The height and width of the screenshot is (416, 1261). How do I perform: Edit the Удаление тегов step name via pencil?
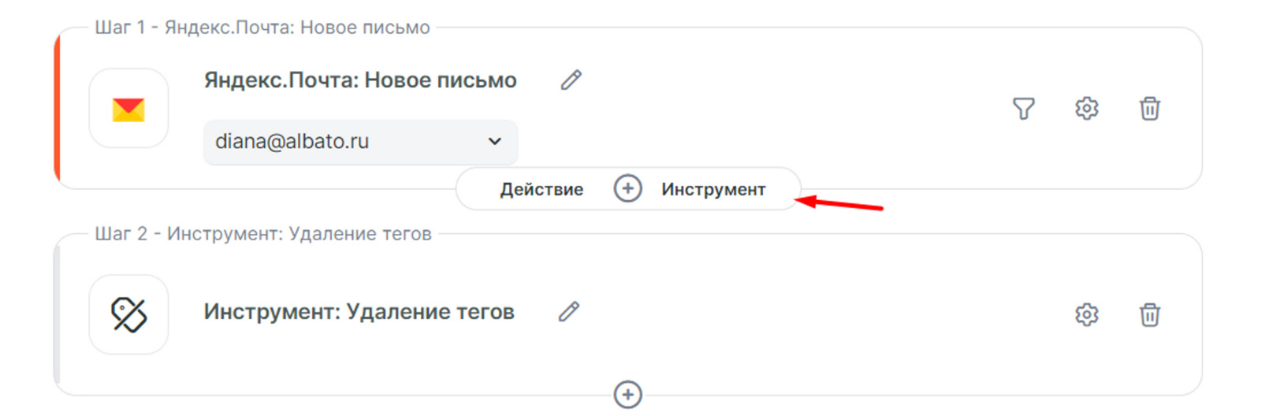coord(569,312)
